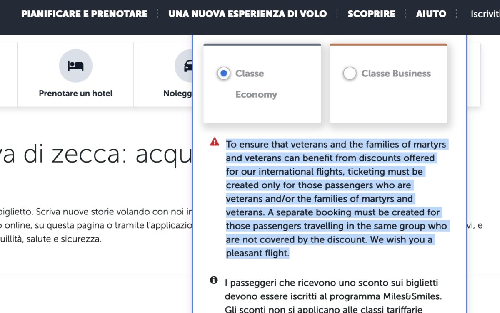Click the car rental icon
The height and width of the screenshot is (313, 500).
click(x=187, y=66)
